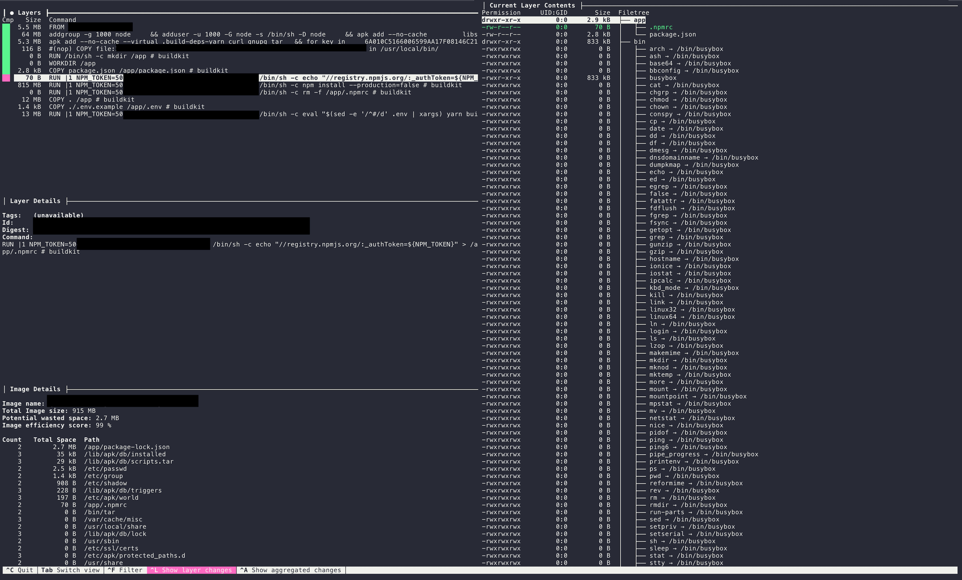The height and width of the screenshot is (580, 962).
Task: Select the WORKDIR /app layer
Action: tap(72, 64)
